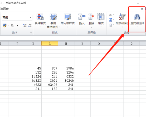Decrease decimal places
This screenshot has height=117, width=146.
pos(30,25)
